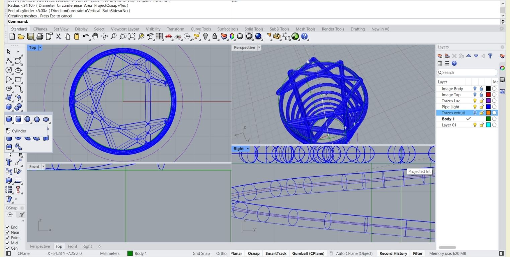Select the Box tool in the solids flyout
The height and width of the screenshot is (257, 510).
coord(9,119)
